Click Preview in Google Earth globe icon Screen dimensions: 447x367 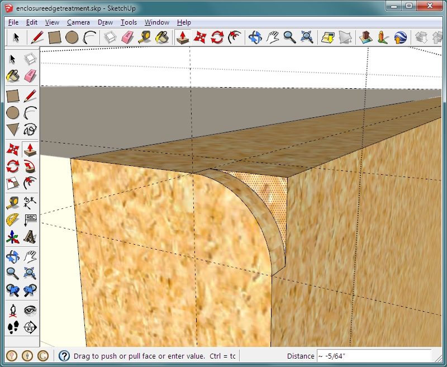pos(400,37)
